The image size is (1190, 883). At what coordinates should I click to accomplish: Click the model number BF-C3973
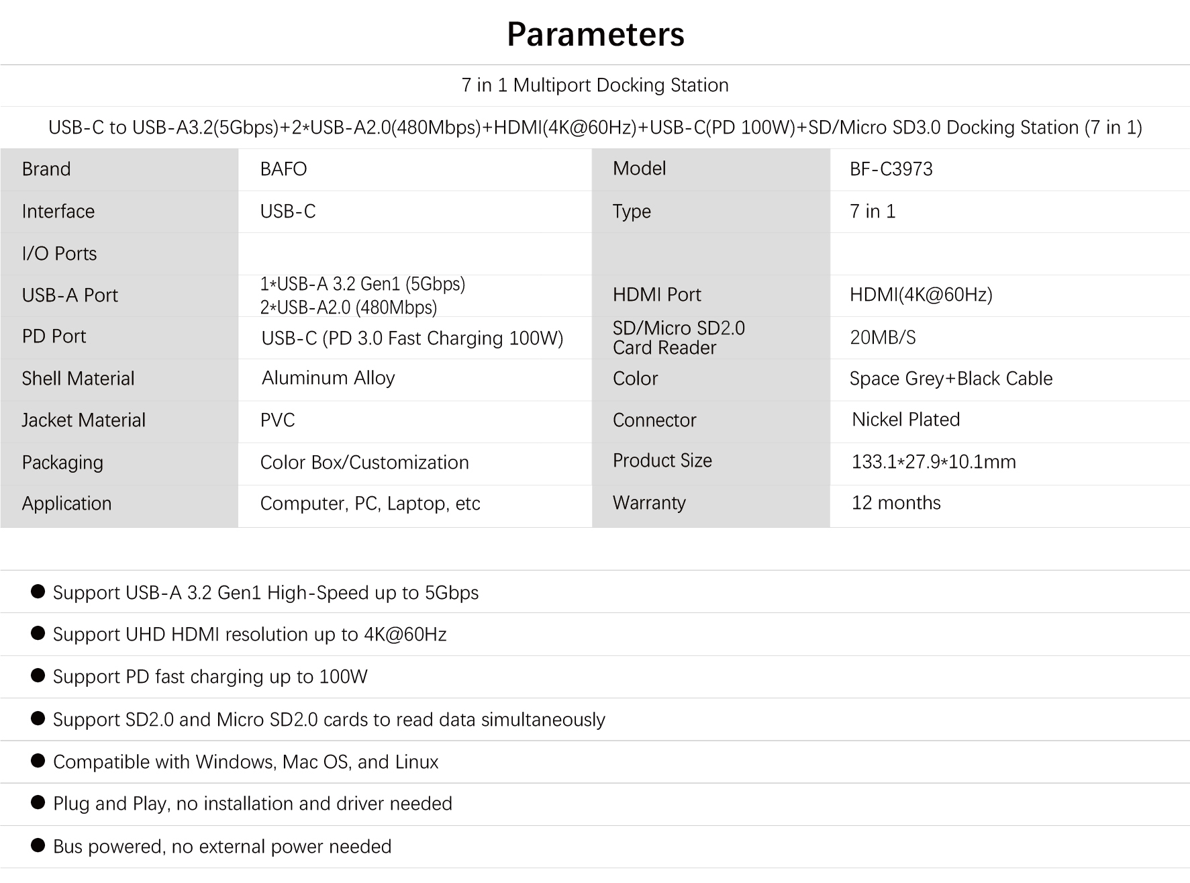coord(891,169)
